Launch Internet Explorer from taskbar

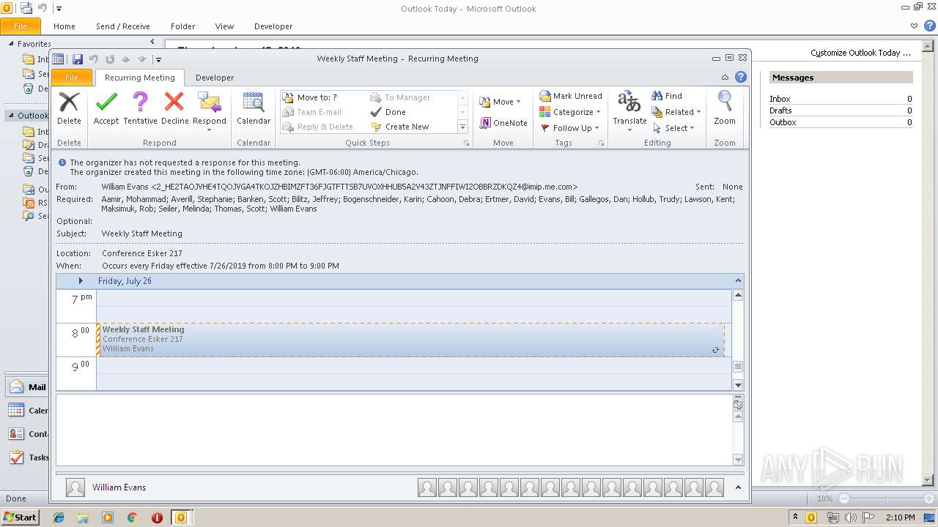click(x=59, y=517)
